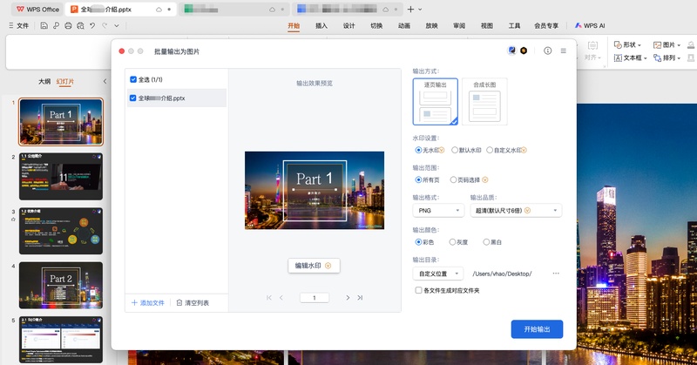The image size is (697, 365).
Task: Click the WPS AI button
Action: 590,26
